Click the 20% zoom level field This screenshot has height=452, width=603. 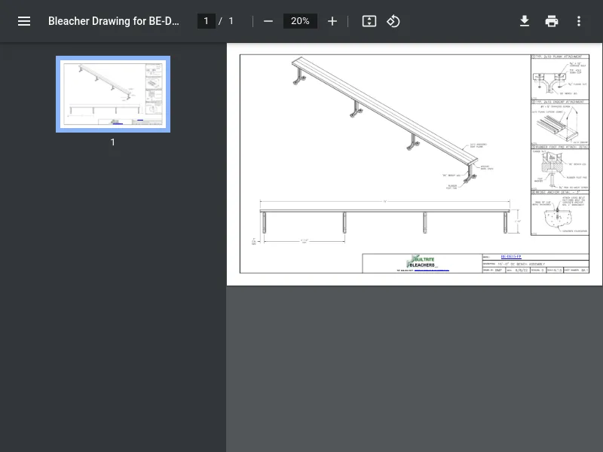(x=300, y=21)
